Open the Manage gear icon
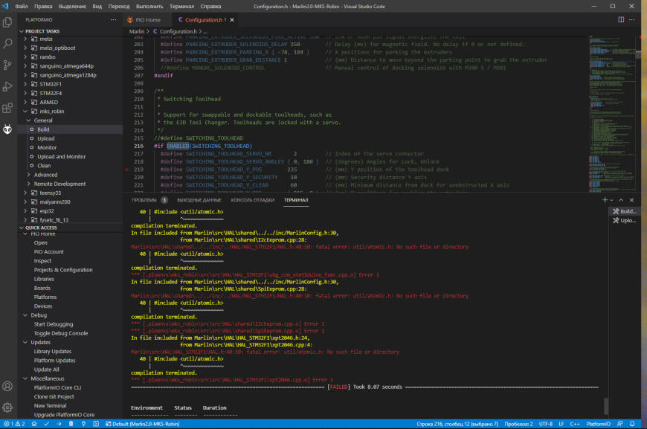This screenshot has width=647, height=429. 7,407
